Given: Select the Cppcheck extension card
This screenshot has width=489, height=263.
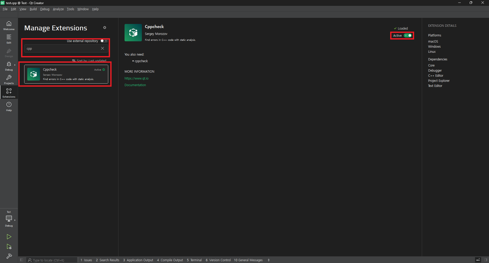Looking at the screenshot, I should tap(66, 74).
